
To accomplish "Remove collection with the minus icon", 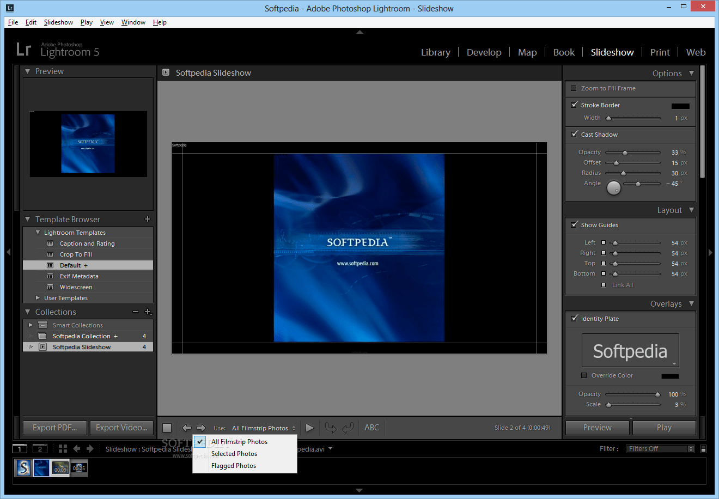I will click(136, 312).
